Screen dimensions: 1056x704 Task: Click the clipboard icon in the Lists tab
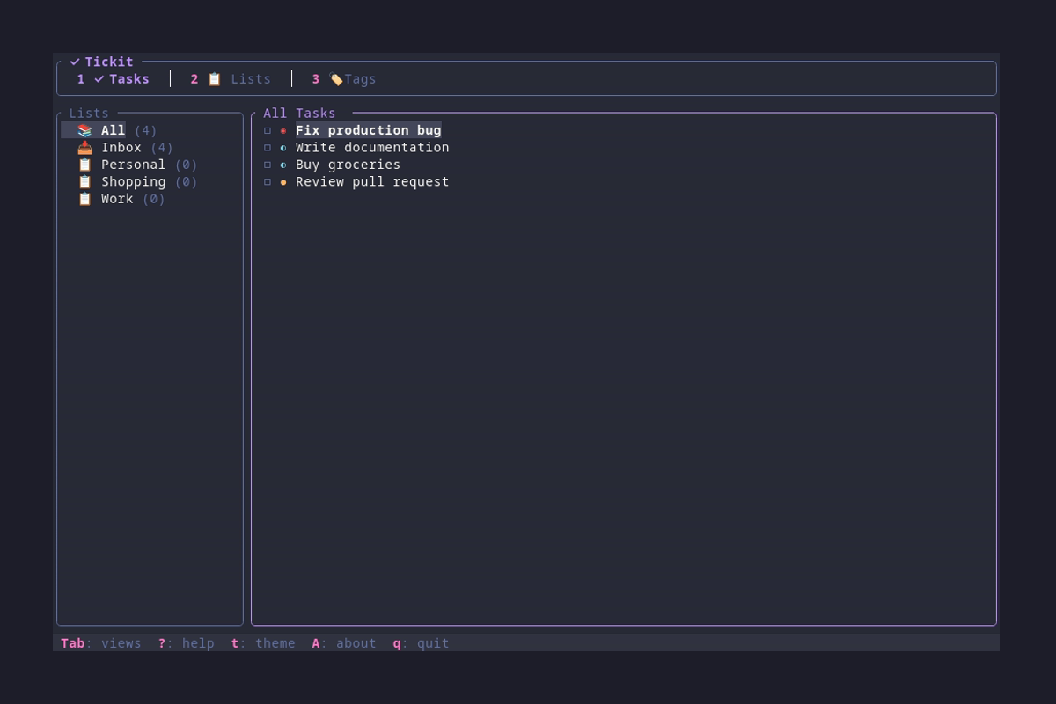[x=215, y=78]
